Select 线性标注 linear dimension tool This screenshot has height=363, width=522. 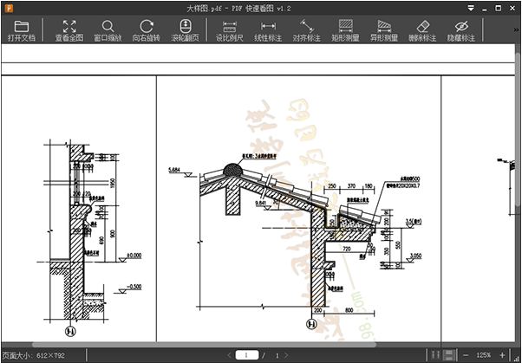pos(268,31)
